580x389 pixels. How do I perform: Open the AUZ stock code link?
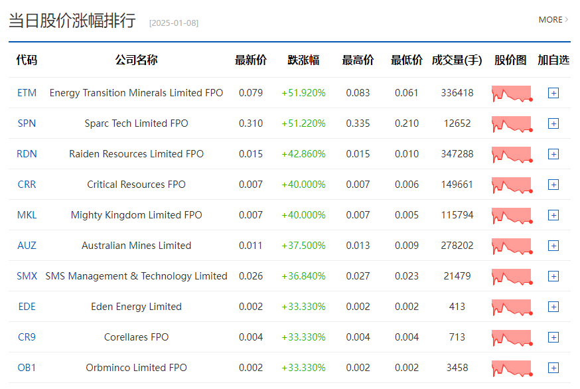point(27,246)
